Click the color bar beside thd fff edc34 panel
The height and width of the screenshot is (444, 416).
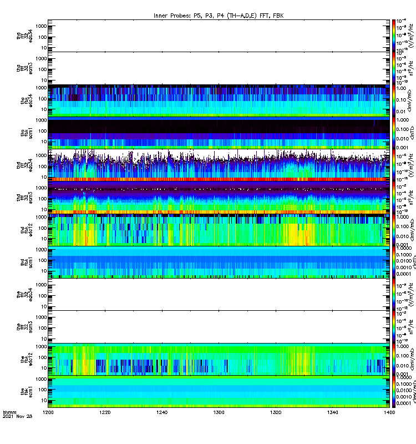tap(394, 165)
